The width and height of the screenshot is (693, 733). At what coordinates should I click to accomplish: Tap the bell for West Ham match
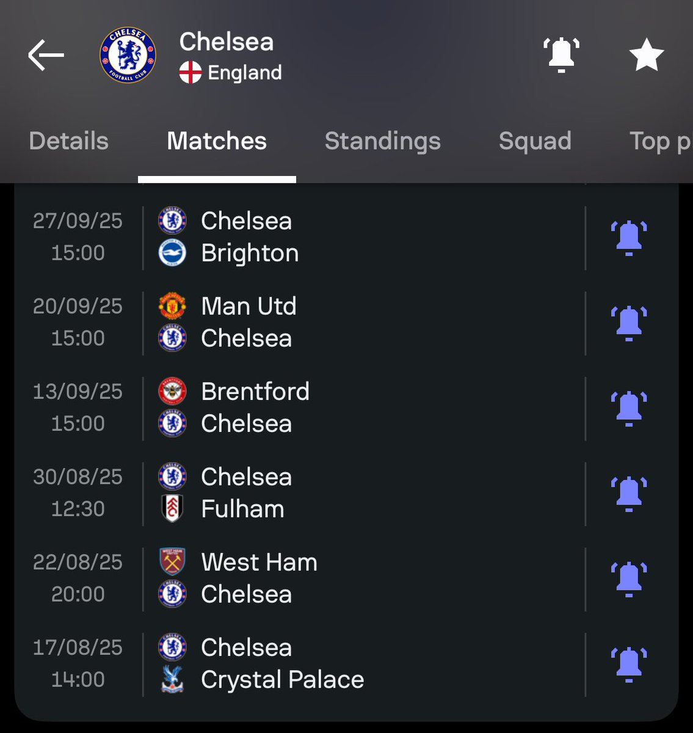(629, 579)
